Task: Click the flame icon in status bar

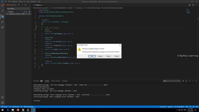Action: [x=21, y=107]
